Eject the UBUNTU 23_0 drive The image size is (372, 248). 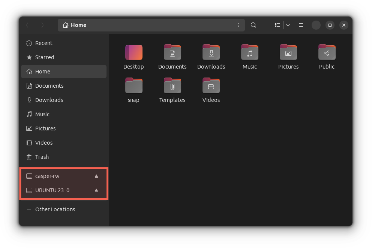click(96, 190)
